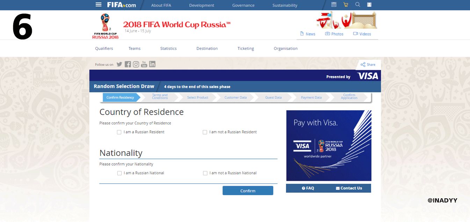
Task: Open the FIFA.com hamburger menu
Action: click(x=99, y=5)
